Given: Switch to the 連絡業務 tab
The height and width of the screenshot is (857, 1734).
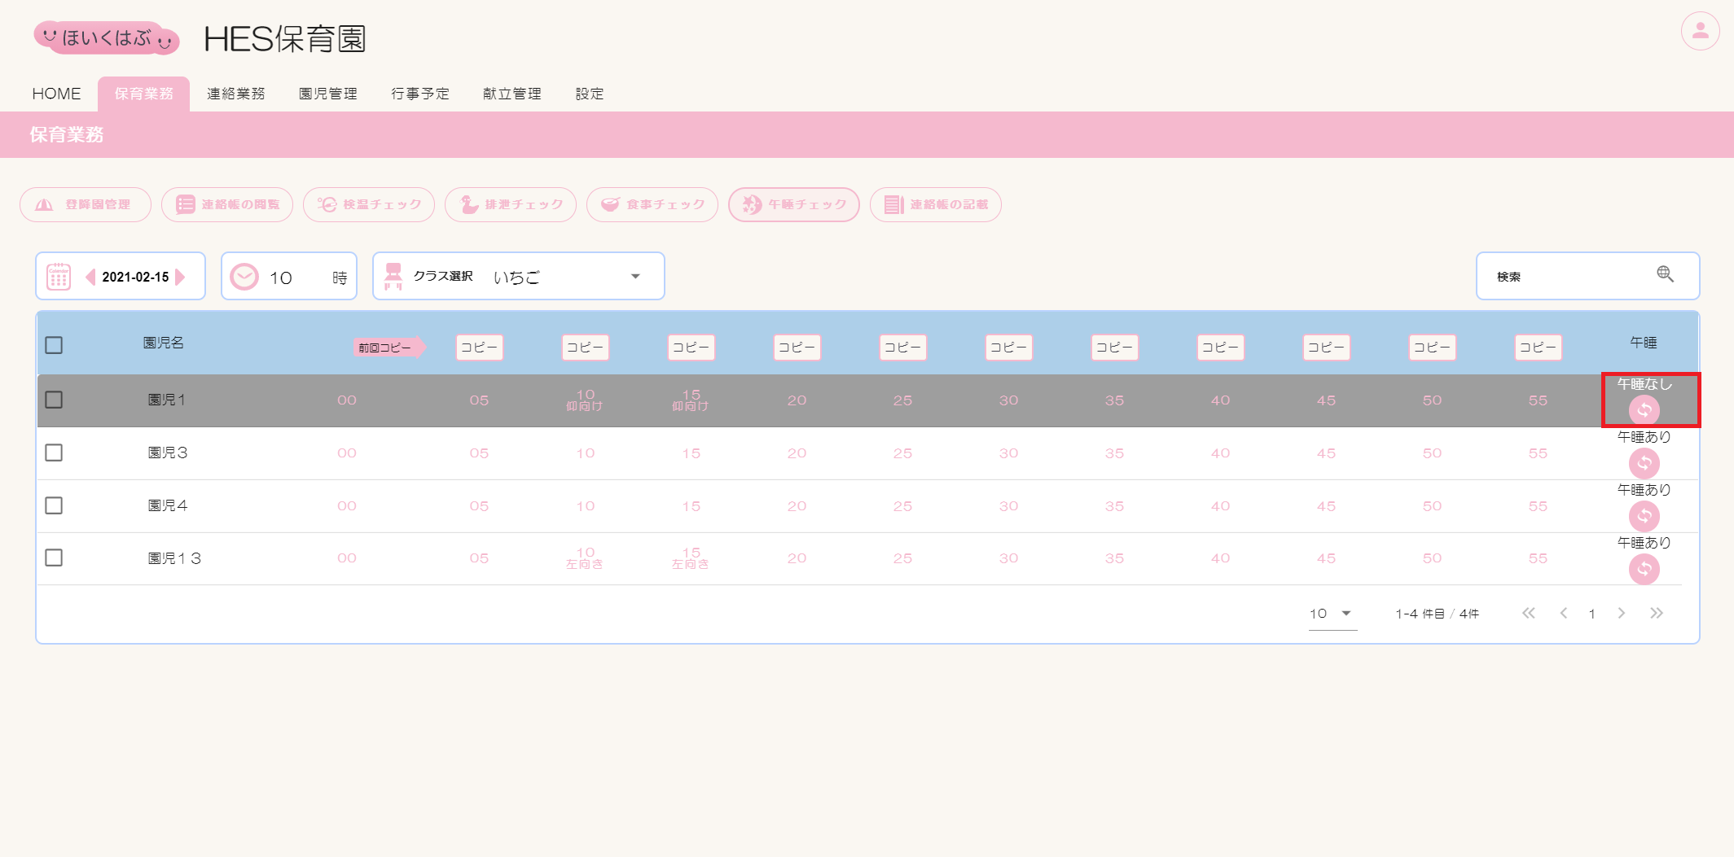Looking at the screenshot, I should [236, 94].
